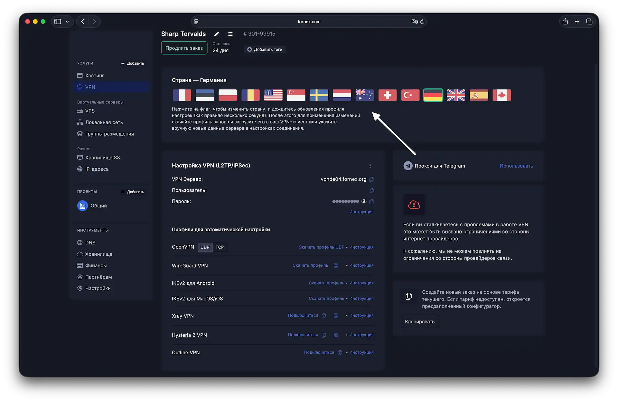This screenshot has height=402, width=618.
Task: Expand the Safari sidebar chevron dropdown
Action: 67,22
